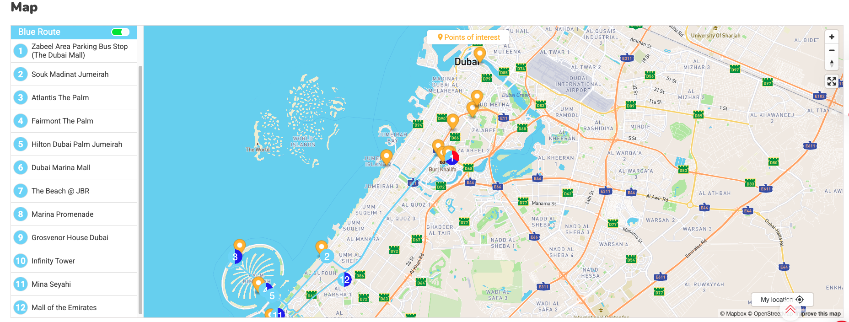The height and width of the screenshot is (322, 849).
Task: Select Fairmont The Palm stop
Action: pyautogui.click(x=74, y=121)
